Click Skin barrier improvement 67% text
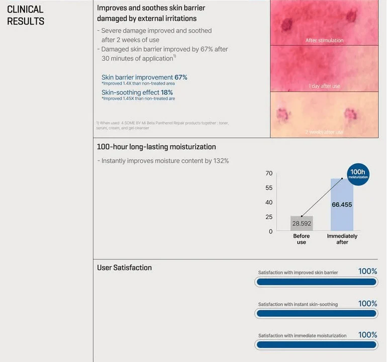 [x=144, y=77]
